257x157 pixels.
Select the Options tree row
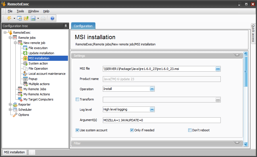pyautogui.click(x=24, y=115)
